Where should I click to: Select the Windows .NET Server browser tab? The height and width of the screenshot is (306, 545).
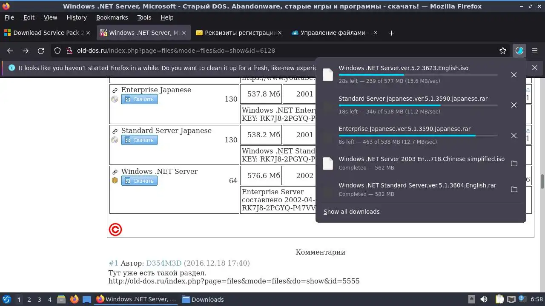point(144,33)
